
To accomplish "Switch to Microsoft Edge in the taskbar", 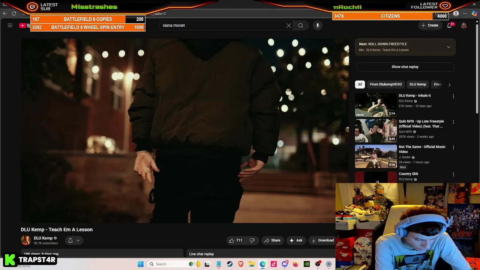I will point(262,264).
